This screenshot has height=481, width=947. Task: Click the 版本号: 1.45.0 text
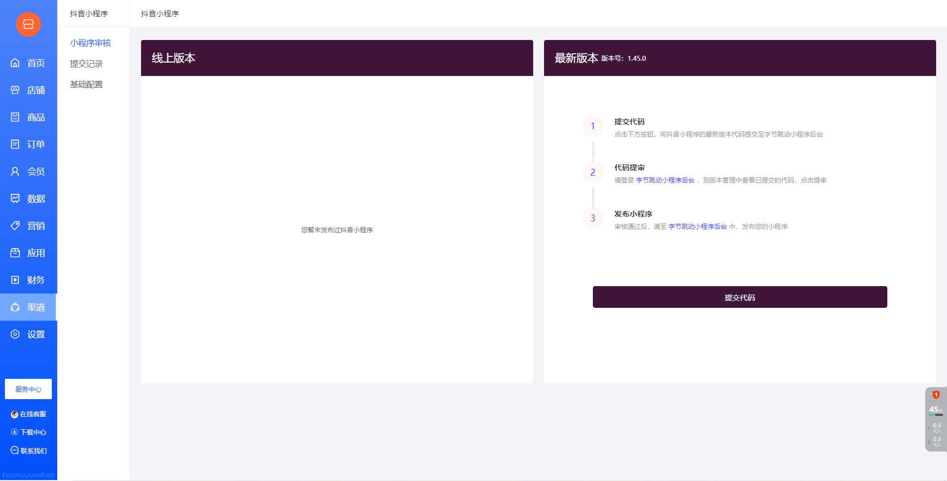[x=623, y=58]
